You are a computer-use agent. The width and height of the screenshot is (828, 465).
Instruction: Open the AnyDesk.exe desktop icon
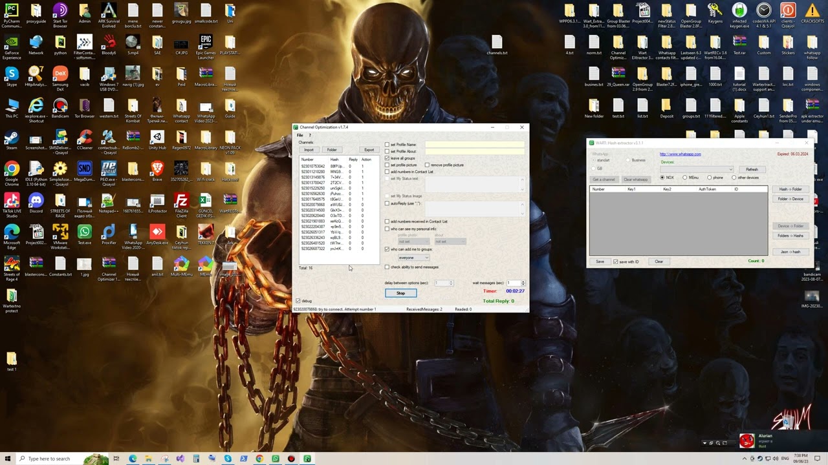pyautogui.click(x=157, y=234)
